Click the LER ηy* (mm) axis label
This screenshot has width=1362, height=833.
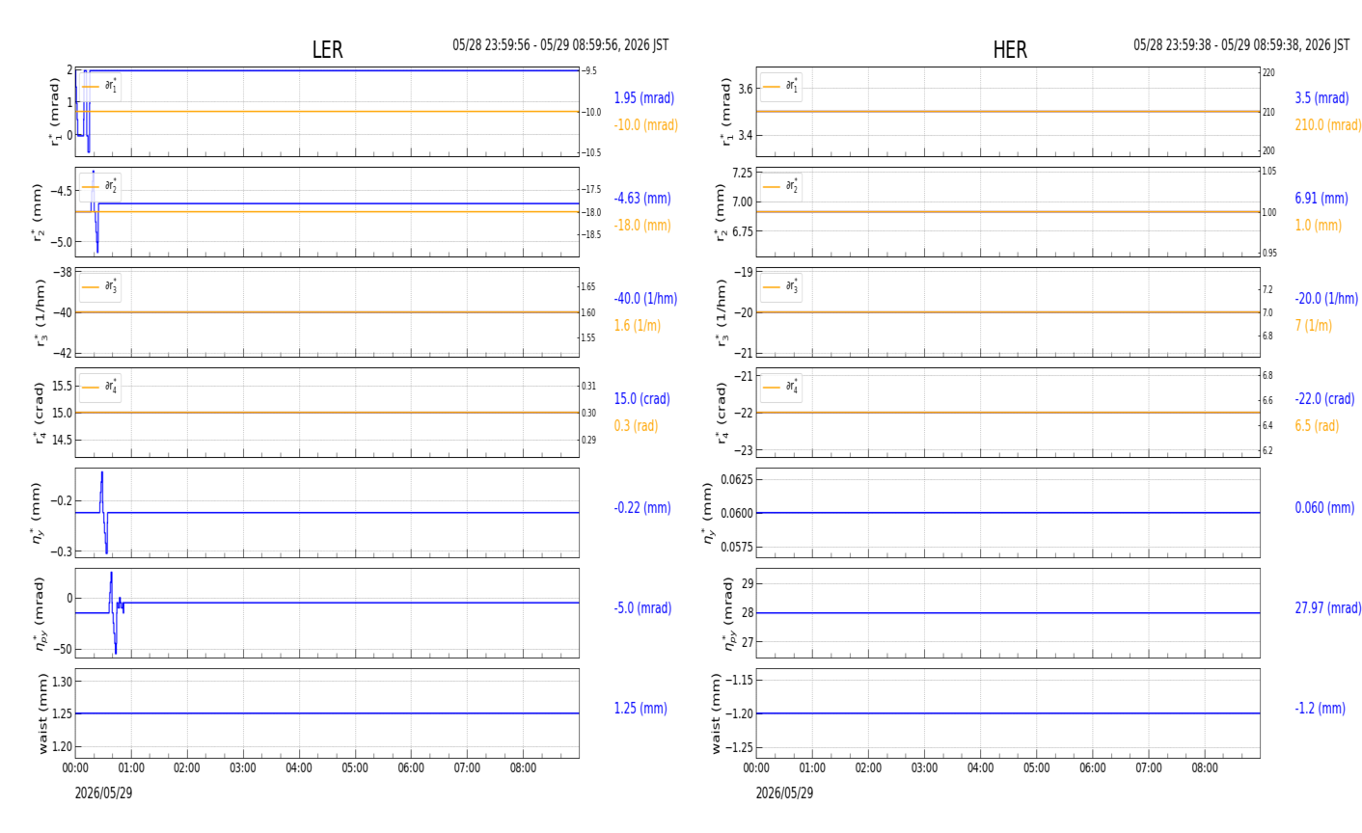(37, 513)
